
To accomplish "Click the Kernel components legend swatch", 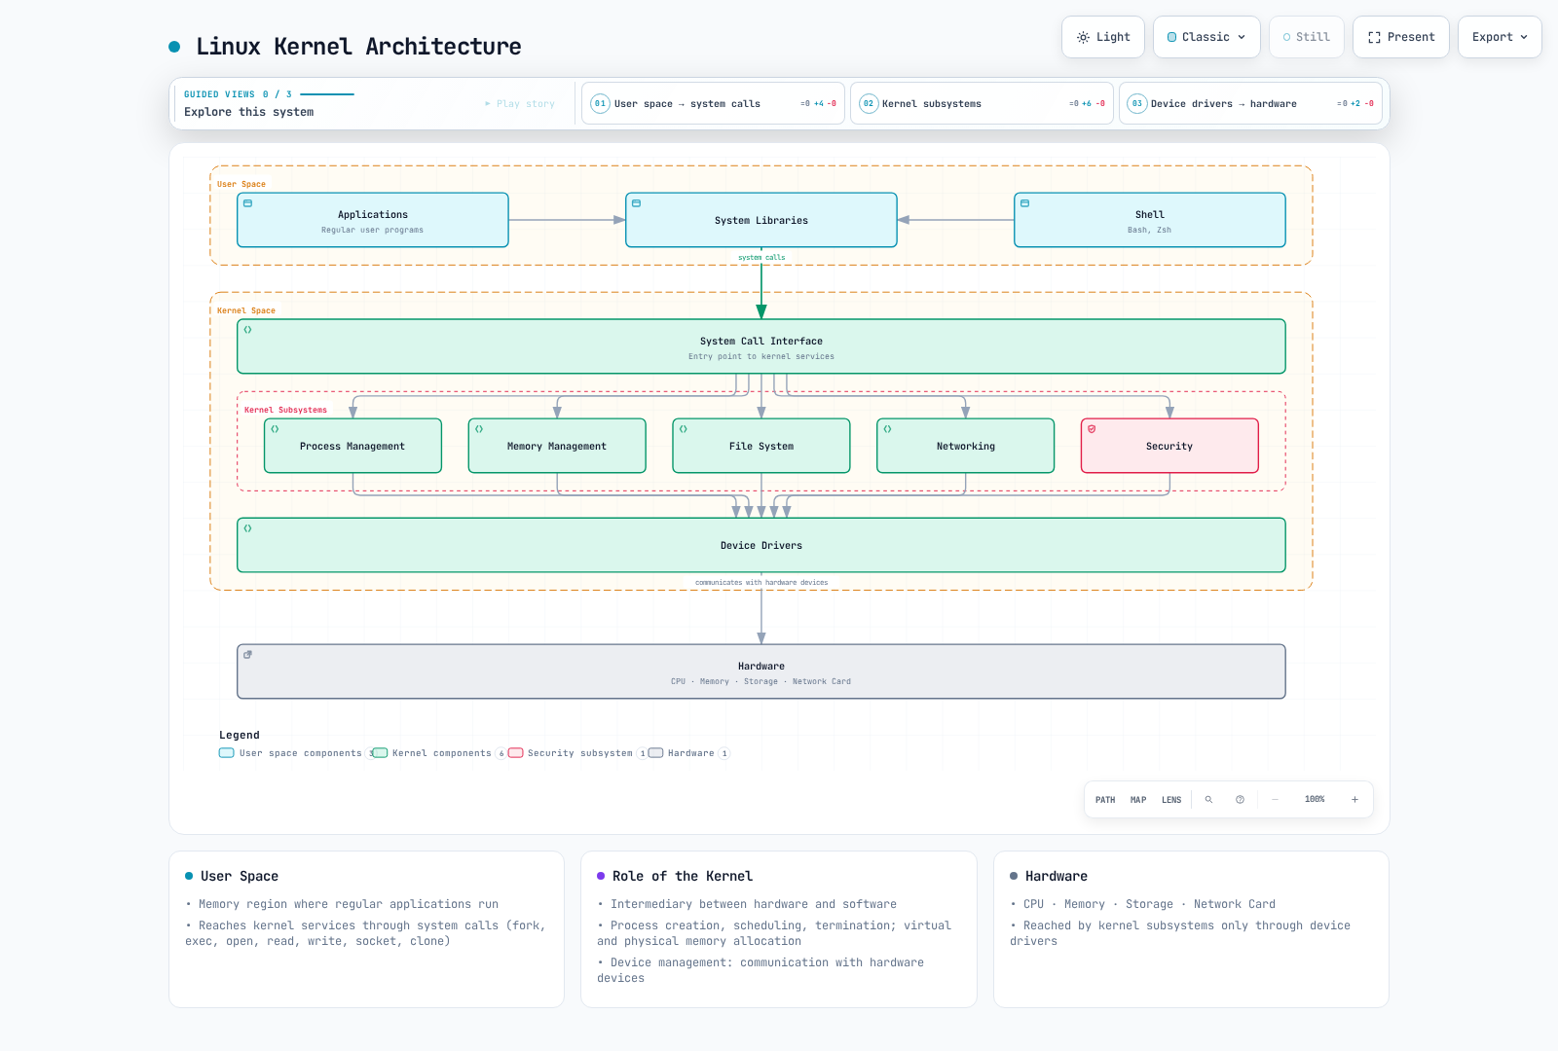I will tap(381, 753).
